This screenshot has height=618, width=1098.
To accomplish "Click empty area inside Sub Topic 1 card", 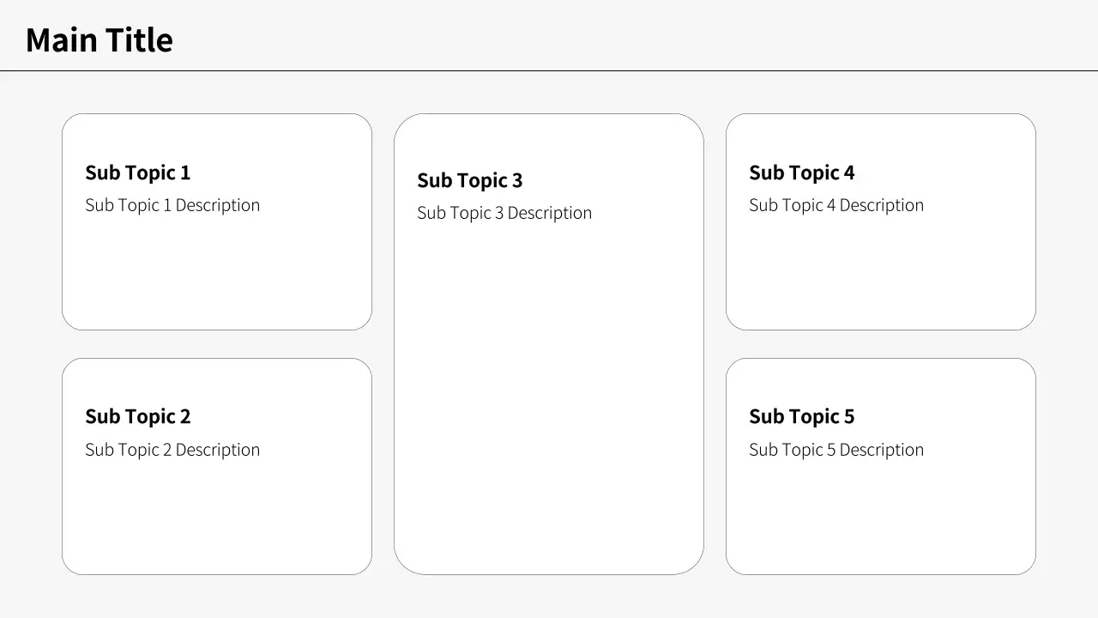I will click(x=216, y=275).
